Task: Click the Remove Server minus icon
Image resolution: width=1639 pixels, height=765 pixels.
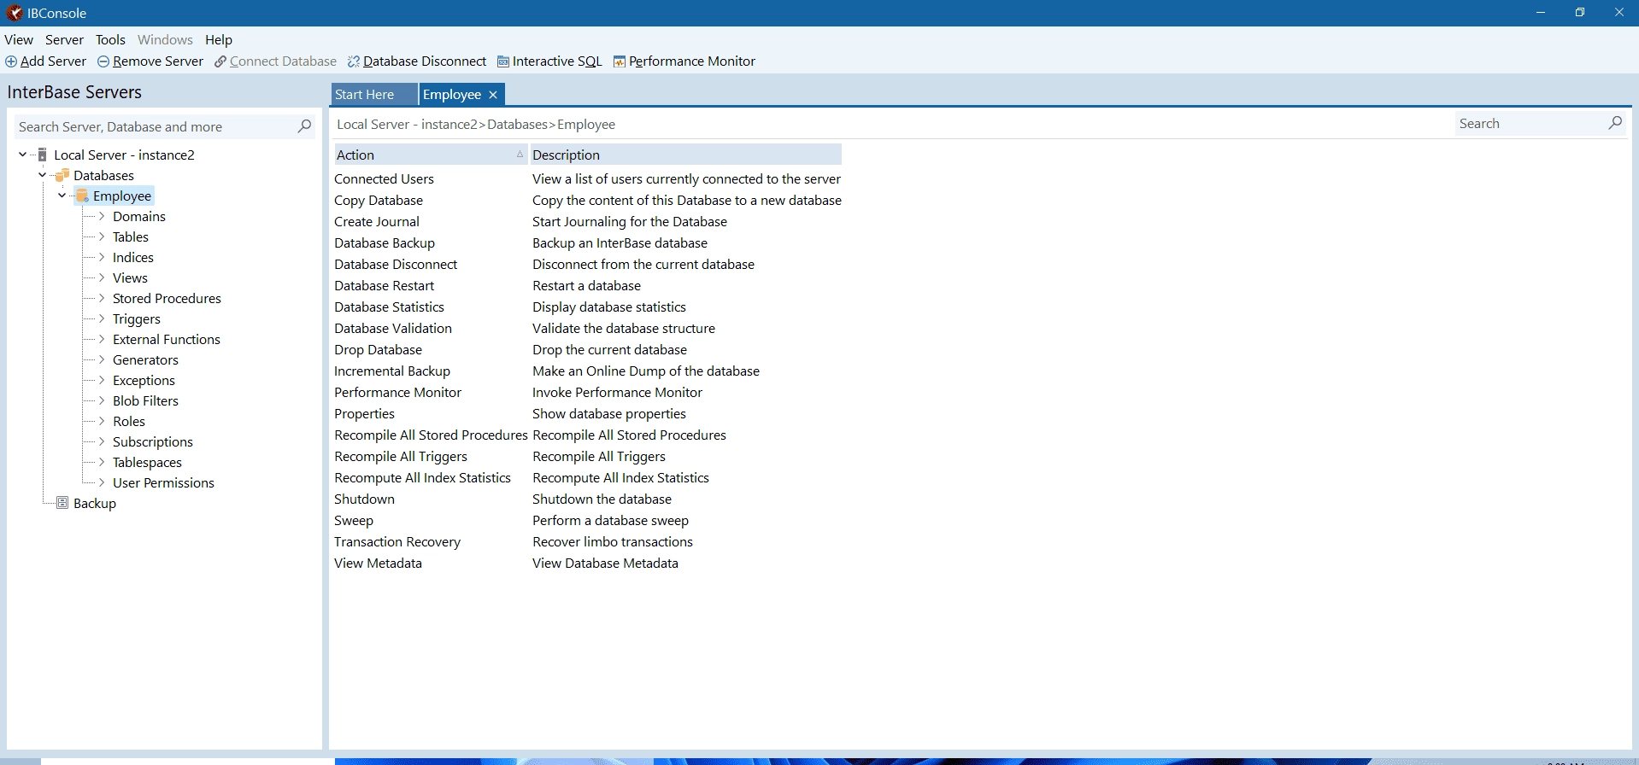Action: [103, 61]
